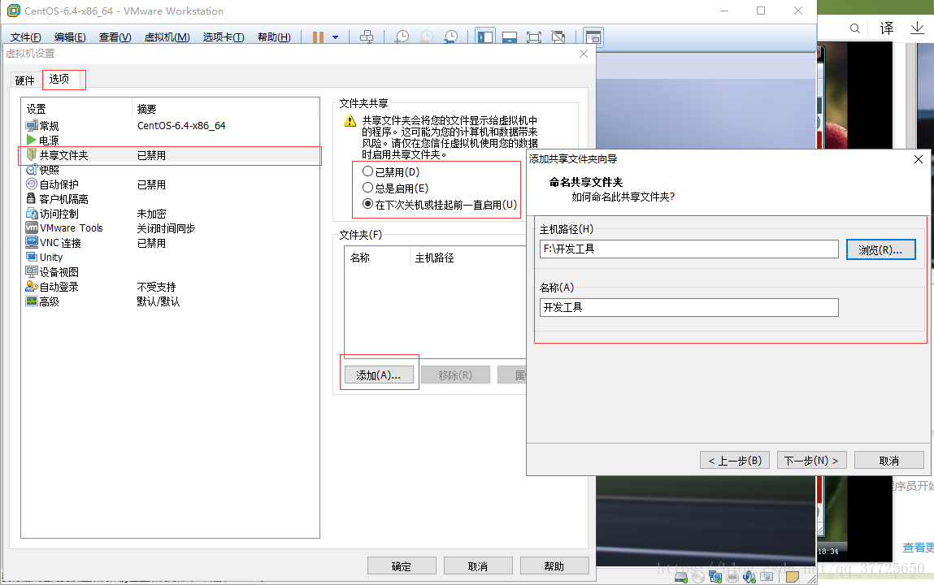
Task: Select the 已禁用(D) radio button
Action: pyautogui.click(x=391, y=172)
